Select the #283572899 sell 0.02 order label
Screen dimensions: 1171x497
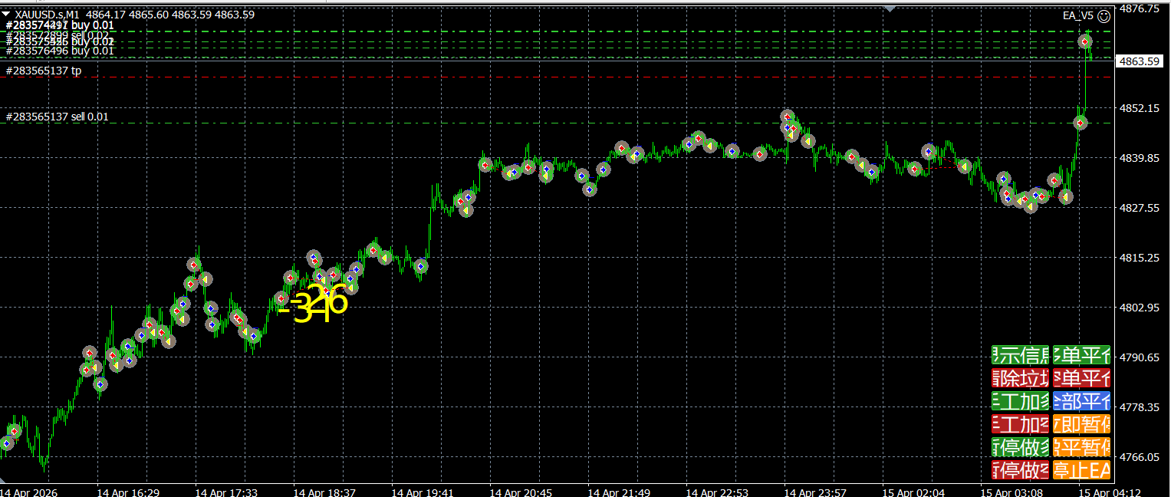(x=57, y=35)
